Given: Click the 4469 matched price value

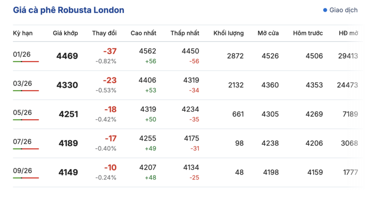Looking at the screenshot, I should [67, 56].
